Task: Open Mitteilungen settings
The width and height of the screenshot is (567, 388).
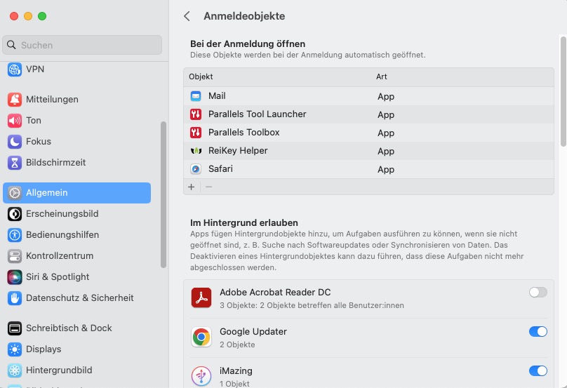Action: click(x=52, y=100)
